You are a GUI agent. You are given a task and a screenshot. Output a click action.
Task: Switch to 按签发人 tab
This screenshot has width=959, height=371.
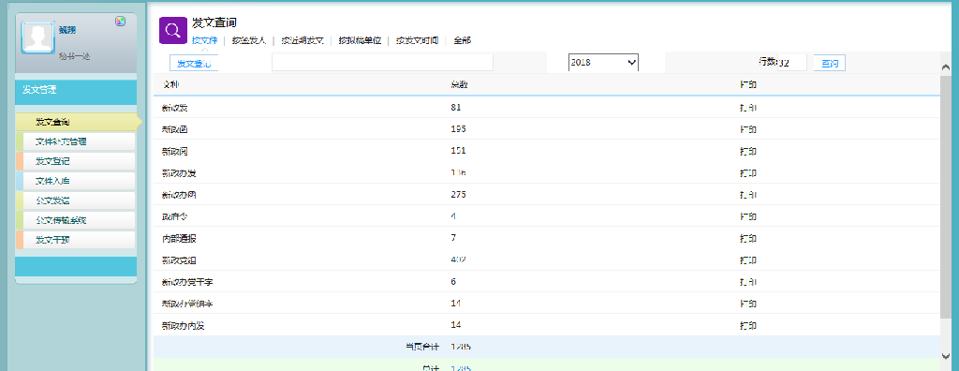click(x=249, y=40)
